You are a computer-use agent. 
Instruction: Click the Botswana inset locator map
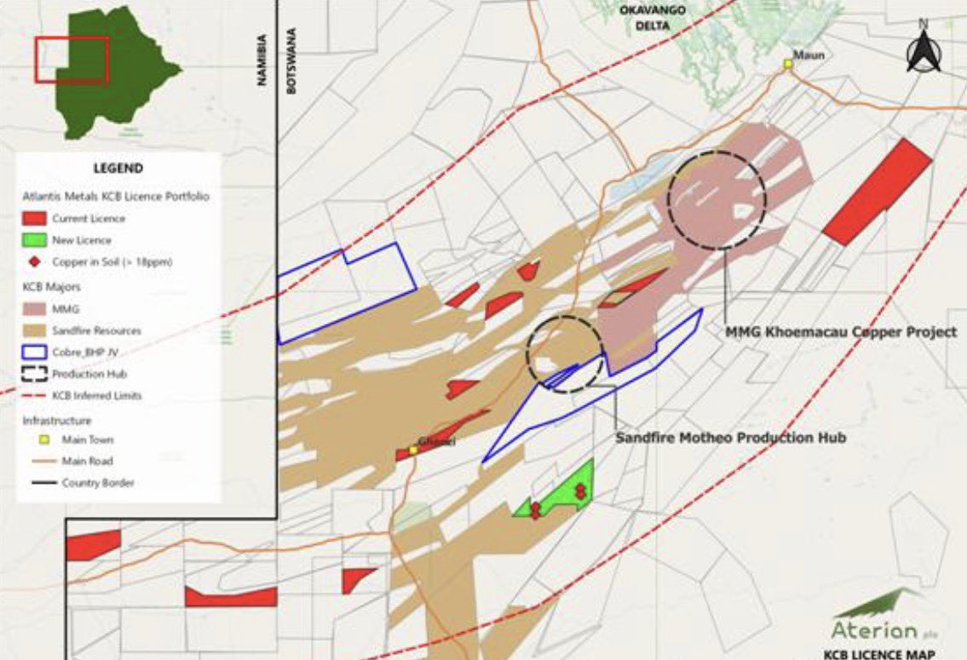(118, 72)
